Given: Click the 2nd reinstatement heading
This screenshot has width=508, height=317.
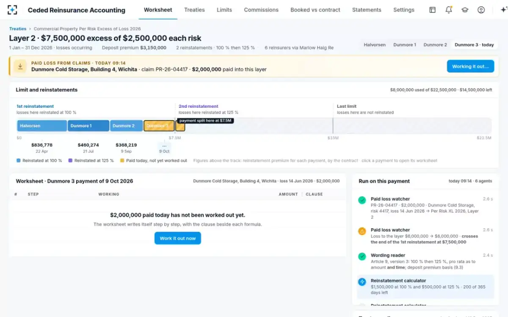Looking at the screenshot, I should point(199,107).
